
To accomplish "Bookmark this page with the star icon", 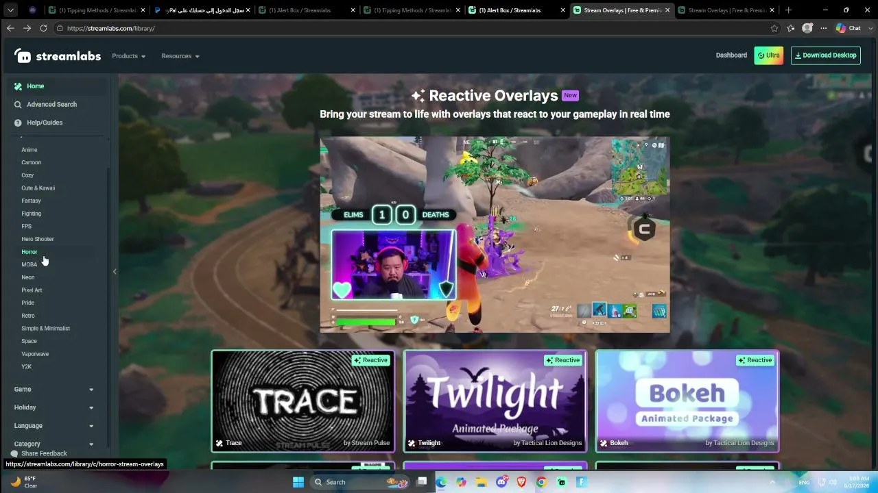I will tap(774, 28).
